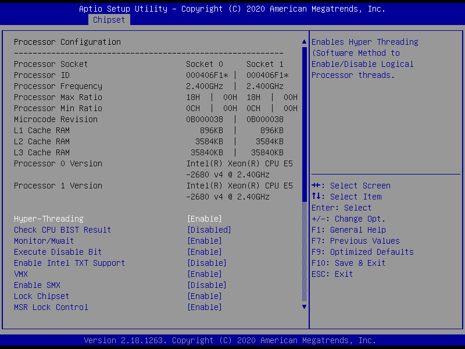The height and width of the screenshot is (349, 465).
Task: Click the up-down arrows Select Item hint
Action: pyautogui.click(x=346, y=197)
